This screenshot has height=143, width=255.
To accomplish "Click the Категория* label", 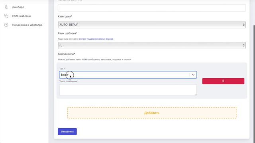I will pyautogui.click(x=65, y=16).
